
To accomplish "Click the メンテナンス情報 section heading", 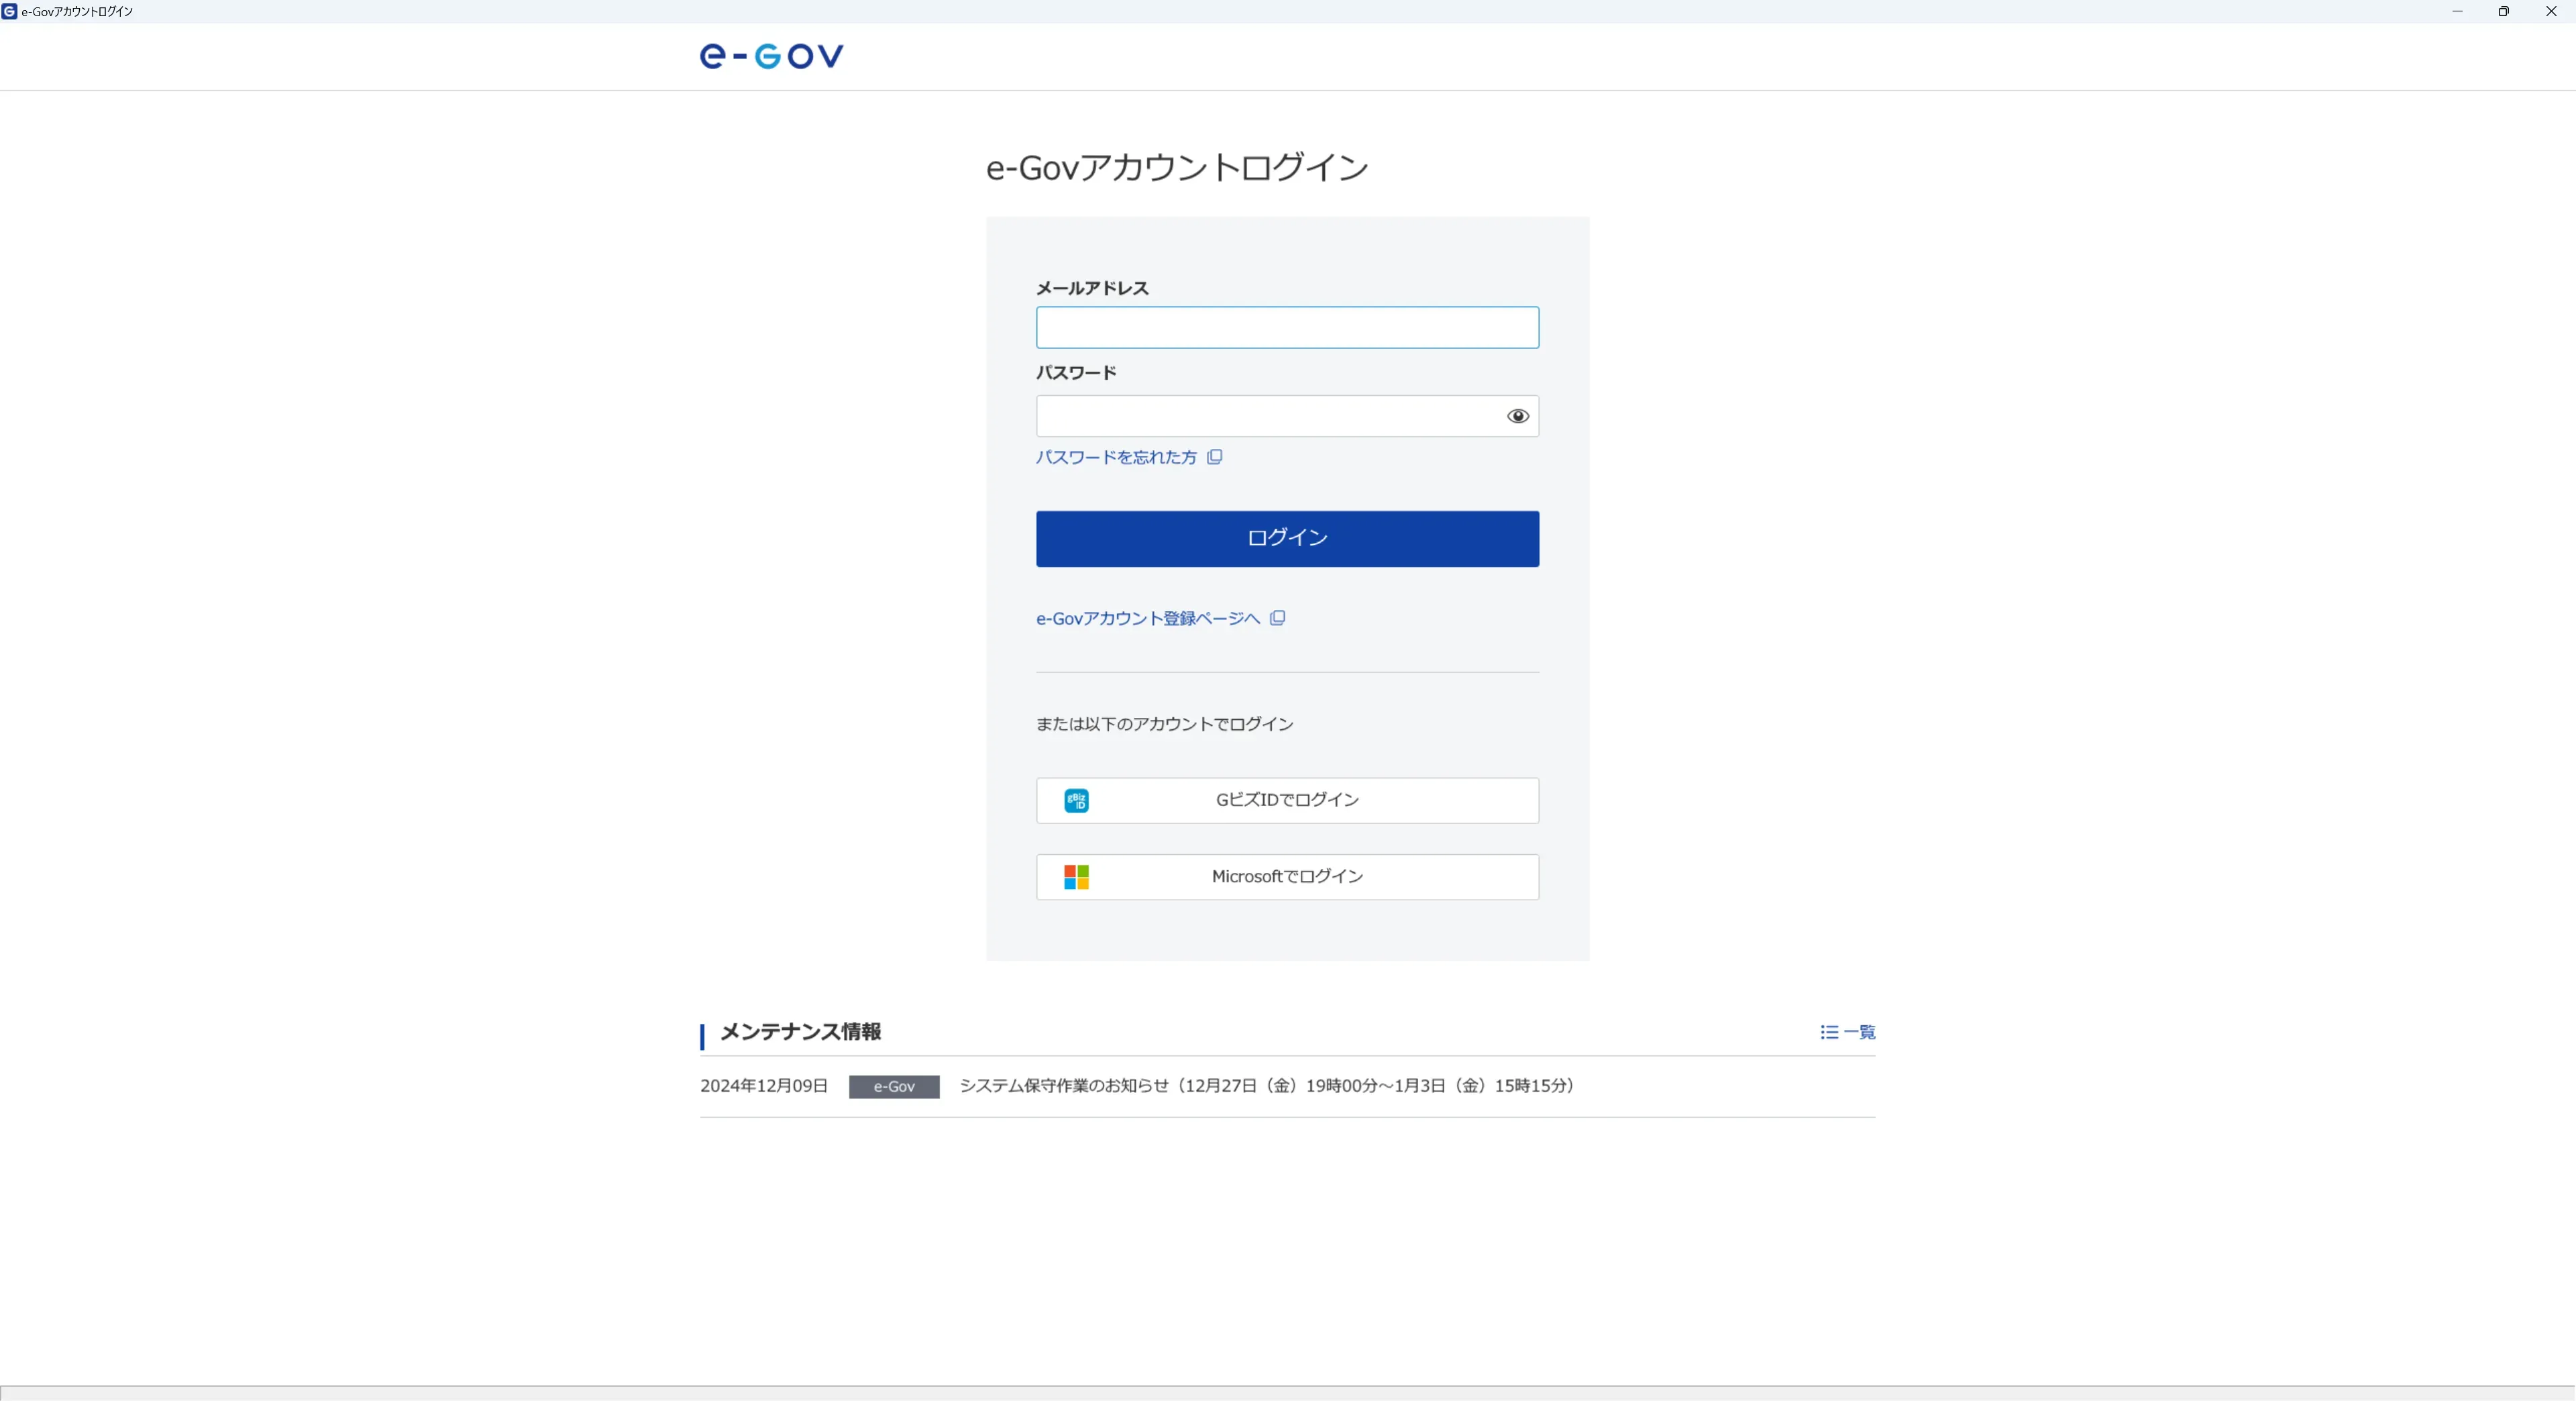I will [x=799, y=1032].
